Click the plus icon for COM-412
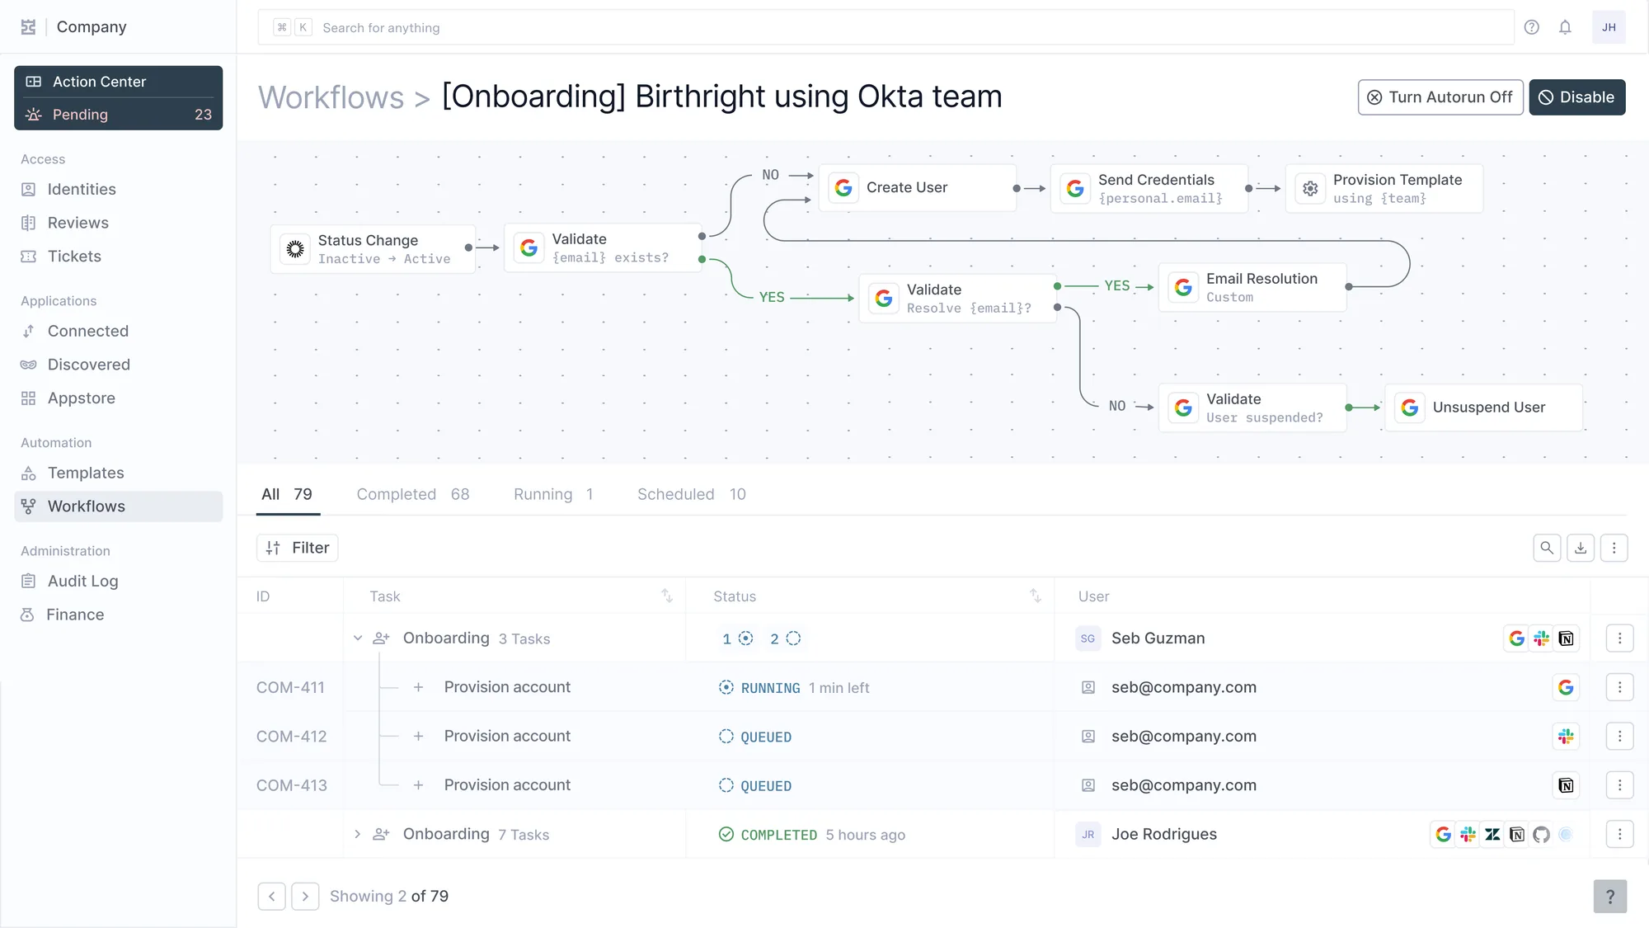1649x928 pixels. (x=418, y=736)
